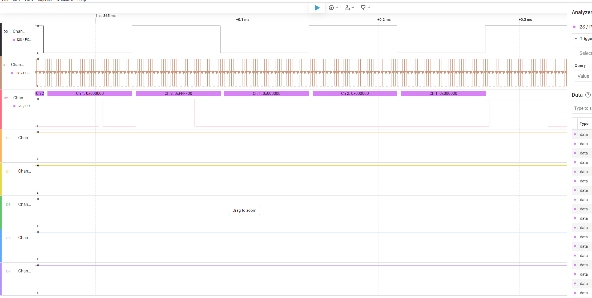Click the hexagon trigger mode icon
592x298 pixels.
click(331, 8)
